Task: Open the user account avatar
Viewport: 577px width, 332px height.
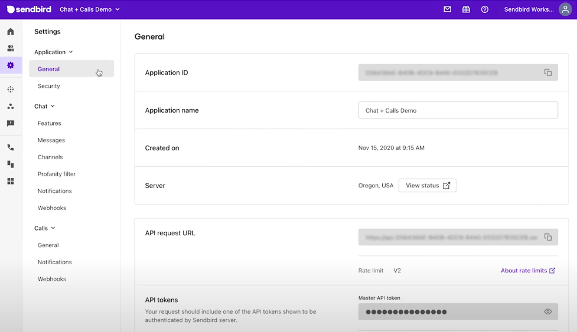Action: coord(565,9)
